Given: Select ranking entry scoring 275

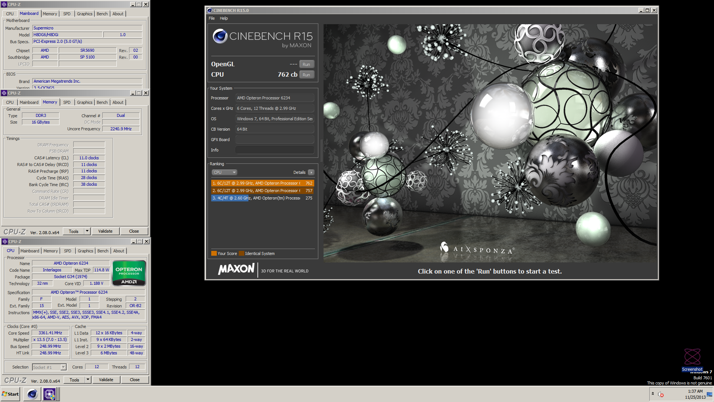Looking at the screenshot, I should (x=263, y=198).
